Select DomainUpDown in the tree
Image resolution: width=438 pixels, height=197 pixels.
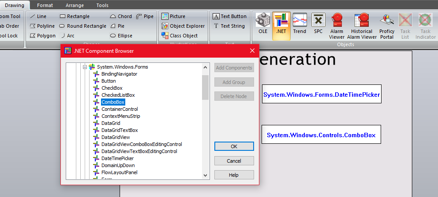(x=118, y=165)
